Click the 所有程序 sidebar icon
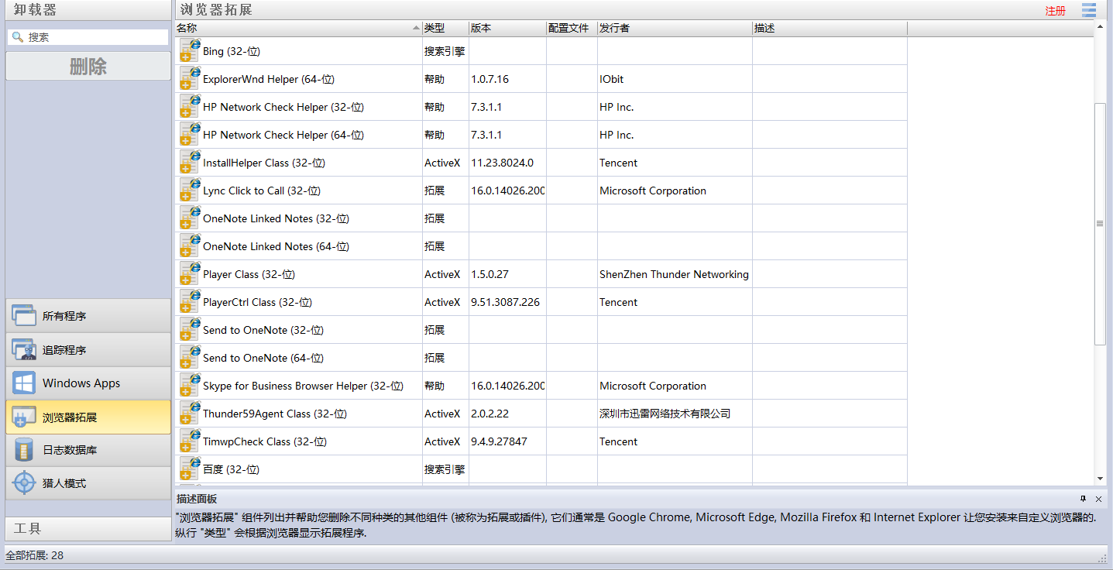The height and width of the screenshot is (570, 1113). (x=24, y=316)
